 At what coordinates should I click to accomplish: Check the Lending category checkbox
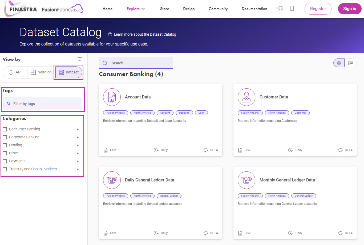(x=5, y=145)
